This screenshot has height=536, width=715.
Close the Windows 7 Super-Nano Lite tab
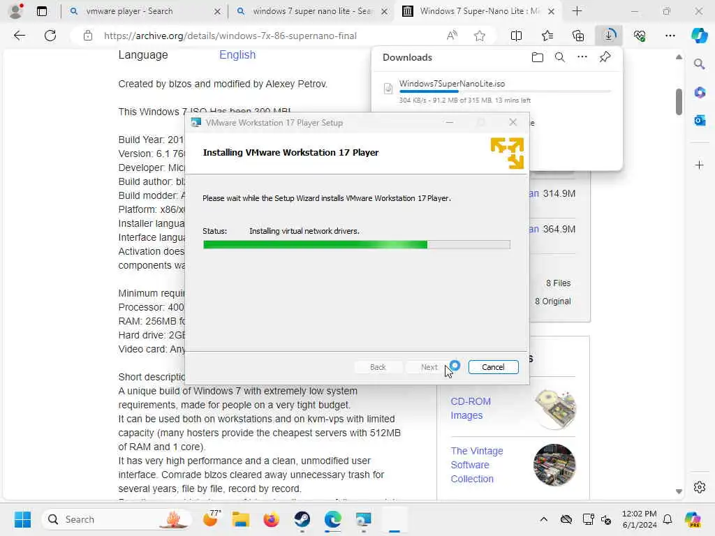click(551, 11)
